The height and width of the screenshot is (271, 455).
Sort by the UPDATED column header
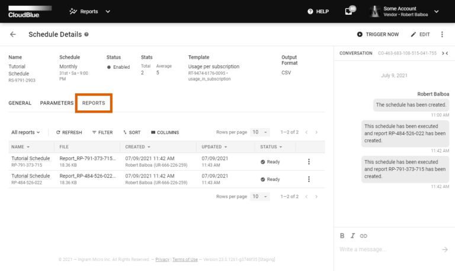214,147
